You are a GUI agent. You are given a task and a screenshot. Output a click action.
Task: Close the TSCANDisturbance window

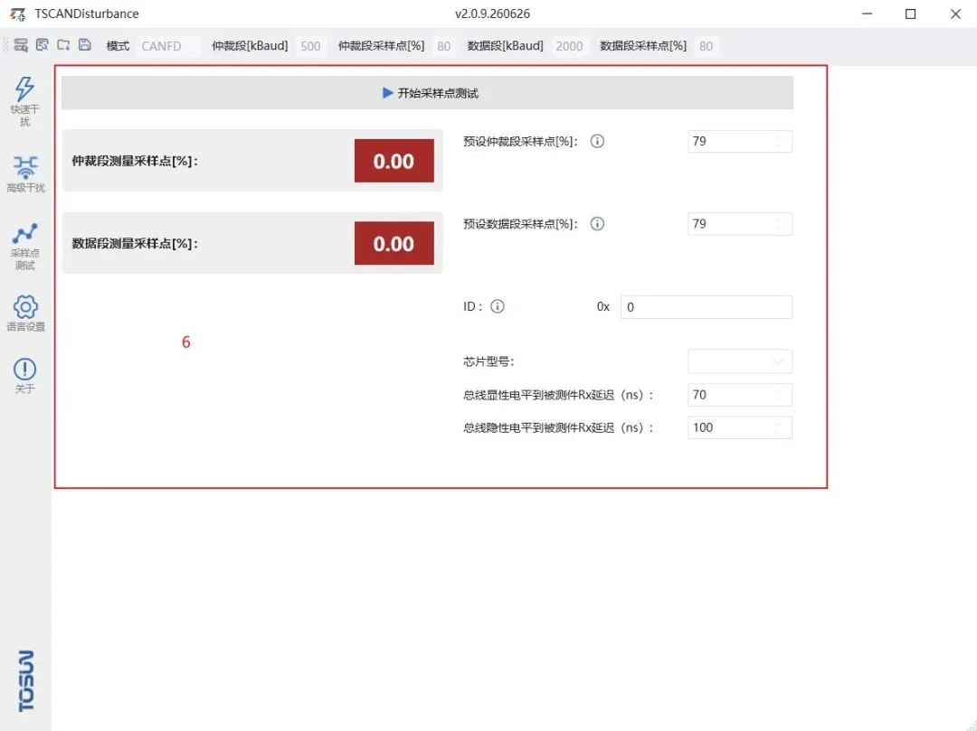point(955,14)
